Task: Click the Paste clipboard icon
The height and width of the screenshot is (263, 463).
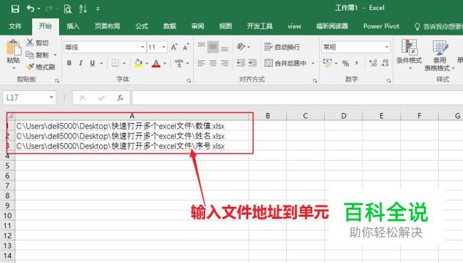Action: [14, 48]
